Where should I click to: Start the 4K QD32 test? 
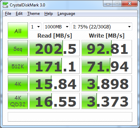click(x=18, y=101)
